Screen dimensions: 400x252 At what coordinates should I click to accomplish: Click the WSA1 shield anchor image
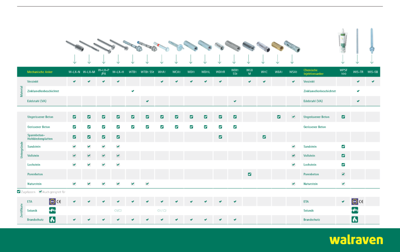[292, 46]
